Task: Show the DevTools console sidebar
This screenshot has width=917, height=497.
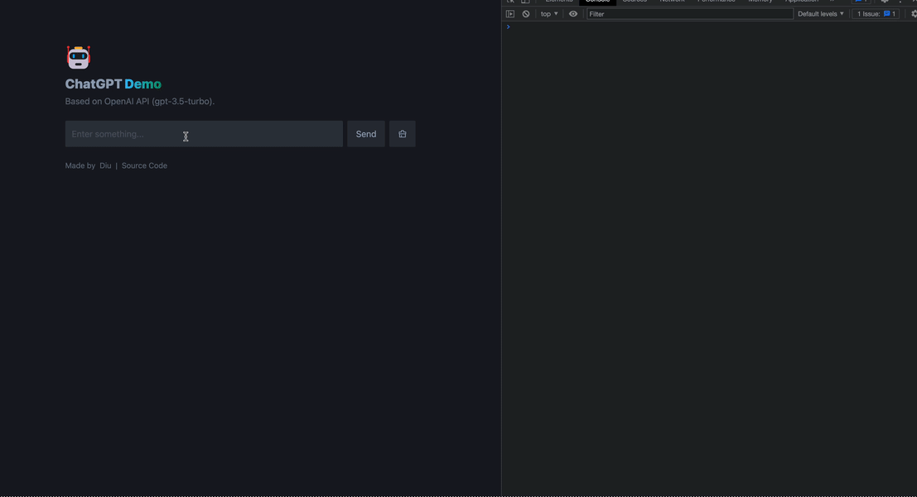Action: [510, 14]
